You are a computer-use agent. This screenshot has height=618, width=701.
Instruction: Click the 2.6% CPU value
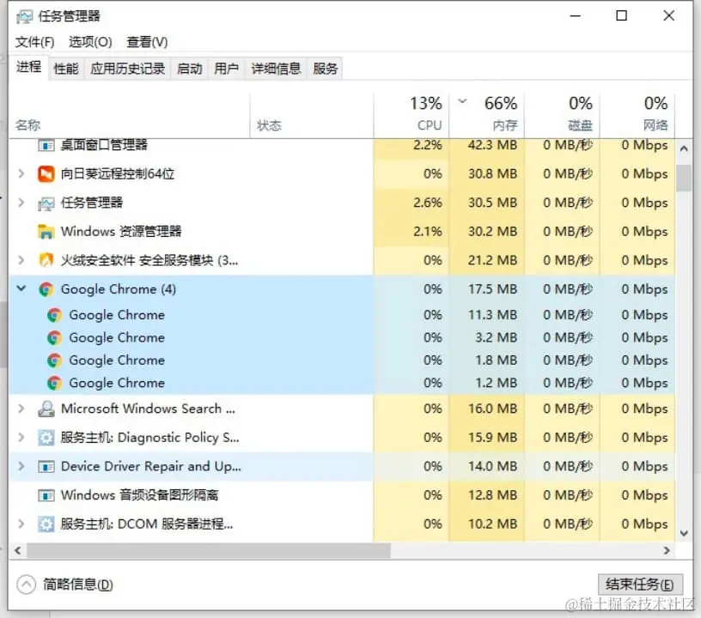(428, 203)
